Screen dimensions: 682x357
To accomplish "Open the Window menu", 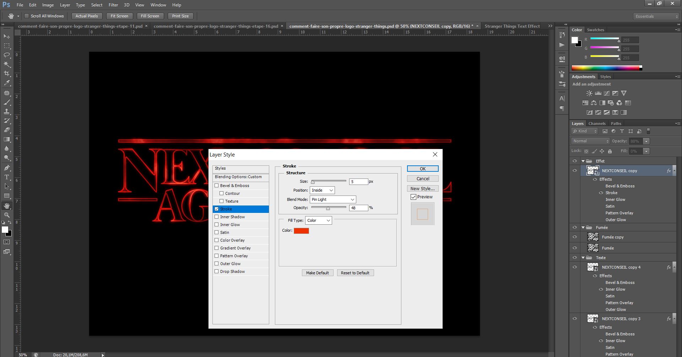I will [158, 5].
